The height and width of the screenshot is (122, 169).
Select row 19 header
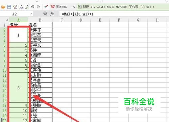(4, 116)
